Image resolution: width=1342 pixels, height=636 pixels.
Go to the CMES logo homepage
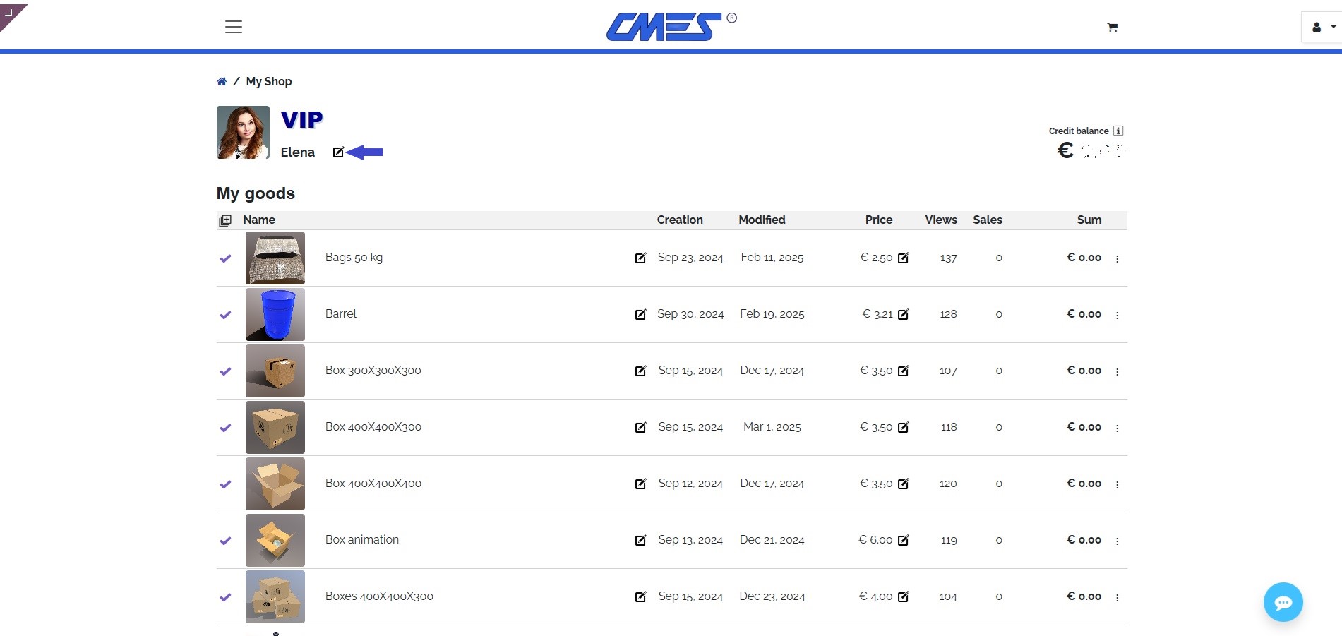click(x=664, y=27)
